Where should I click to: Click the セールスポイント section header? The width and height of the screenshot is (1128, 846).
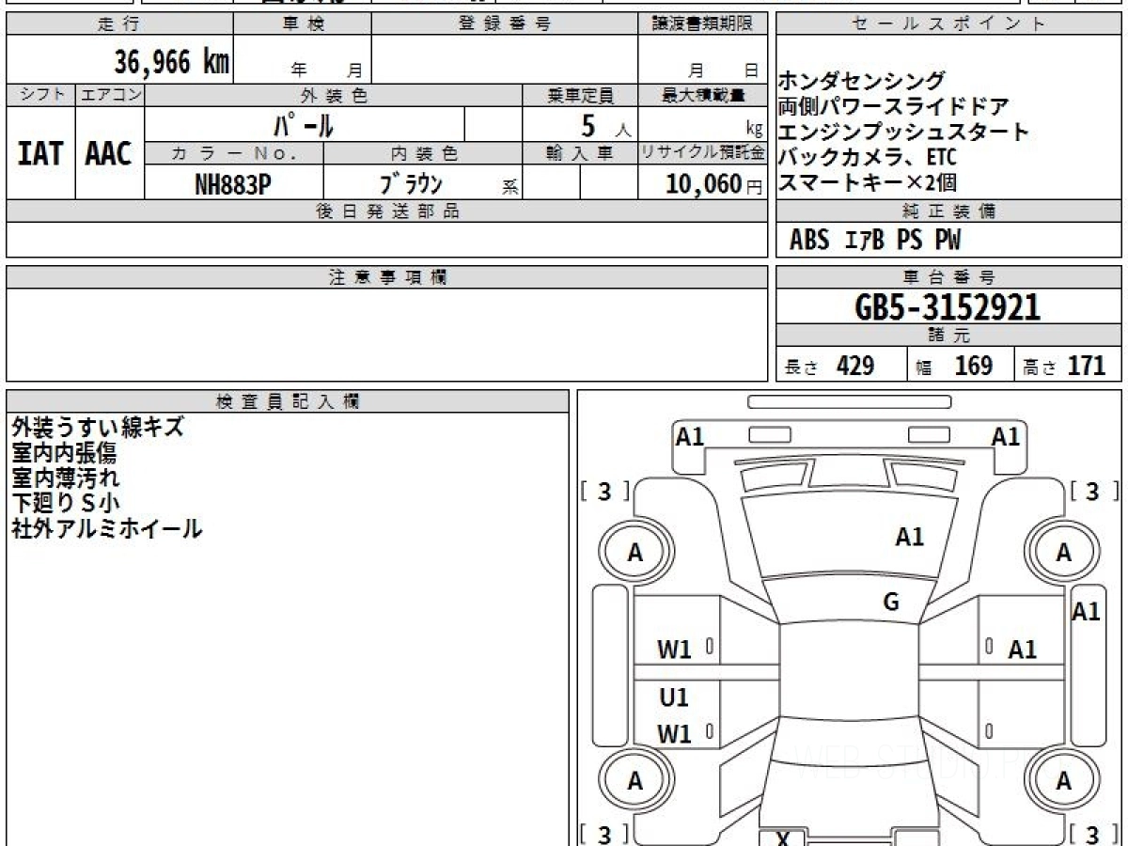coord(948,24)
